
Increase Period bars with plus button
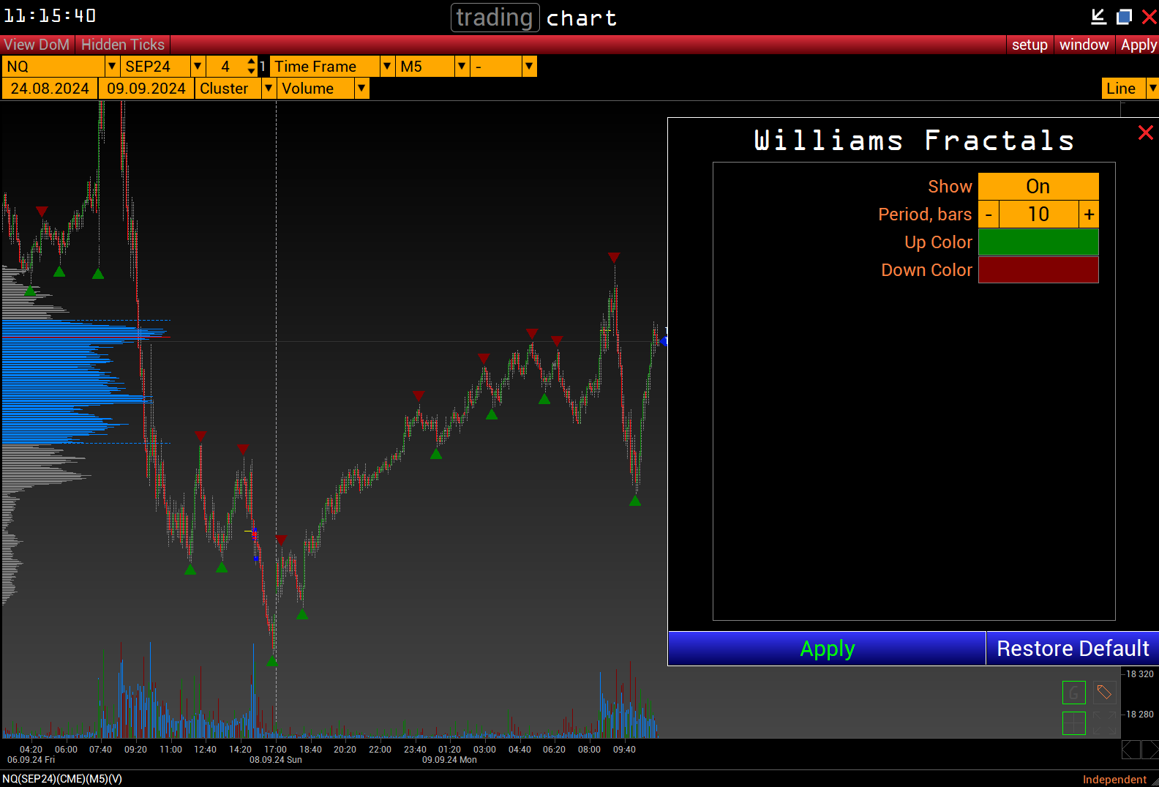tap(1089, 215)
